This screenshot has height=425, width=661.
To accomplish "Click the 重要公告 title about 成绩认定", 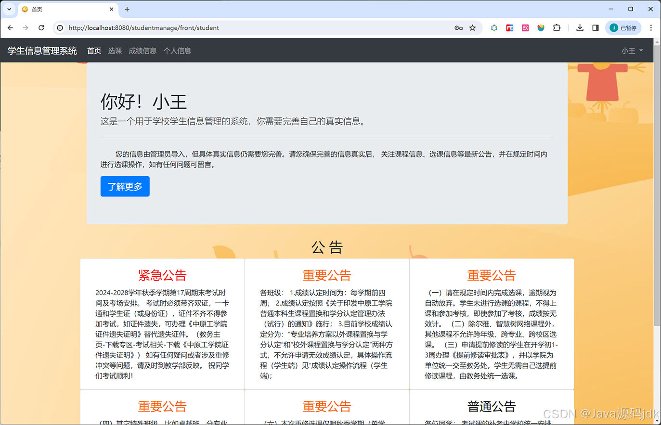I will (x=327, y=275).
